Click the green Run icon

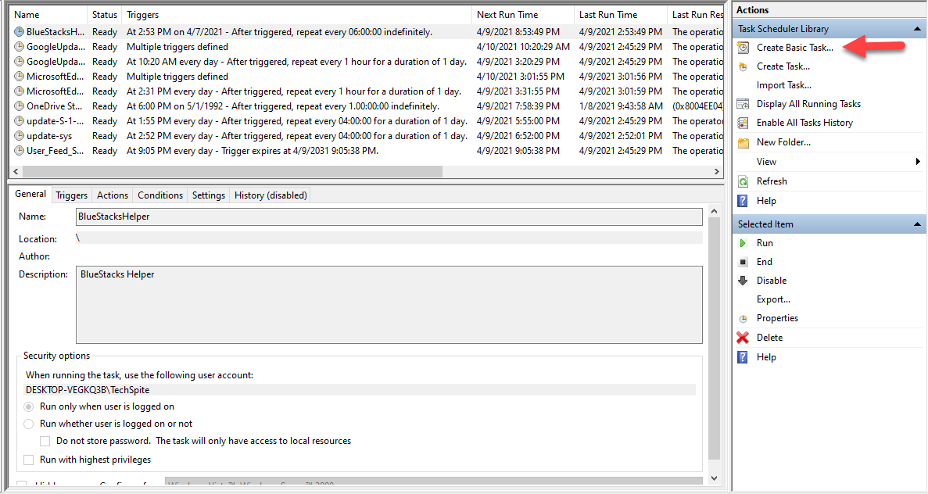[x=743, y=243]
